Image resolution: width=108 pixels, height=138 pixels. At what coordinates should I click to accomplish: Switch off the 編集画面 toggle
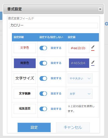[43, 109]
